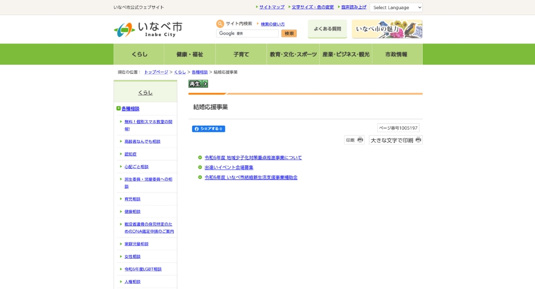This screenshot has height=289, width=535.
Task: Open 令和6年度 いなべ市結婚新生活支援事業補助金 link
Action: (x=251, y=178)
